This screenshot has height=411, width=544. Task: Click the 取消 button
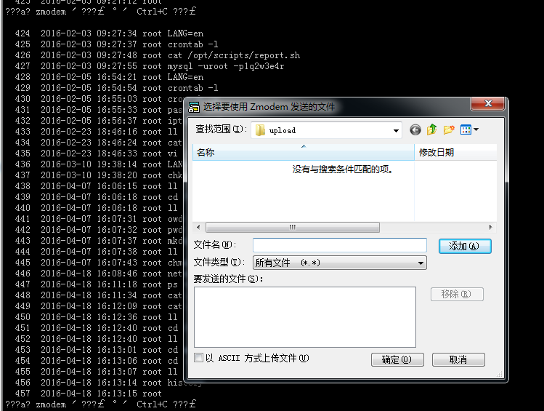click(458, 359)
